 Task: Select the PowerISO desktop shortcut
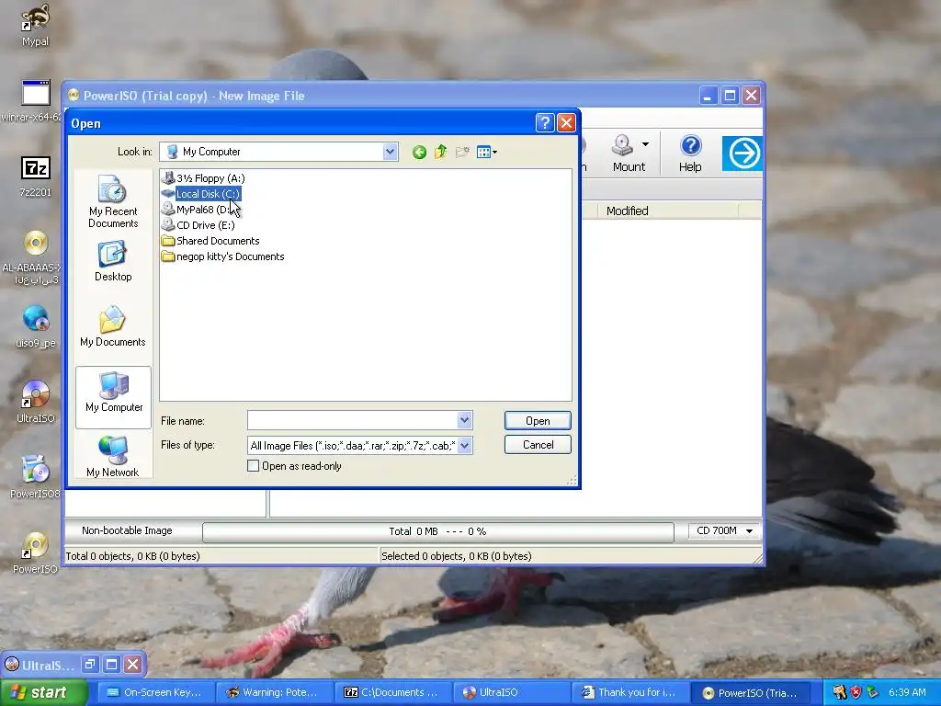click(36, 552)
